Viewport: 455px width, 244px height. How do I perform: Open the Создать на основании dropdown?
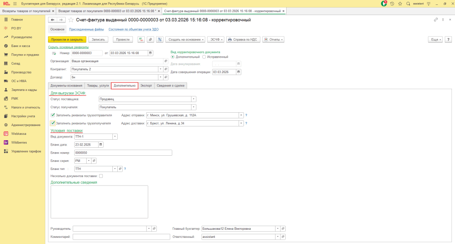(x=187, y=39)
